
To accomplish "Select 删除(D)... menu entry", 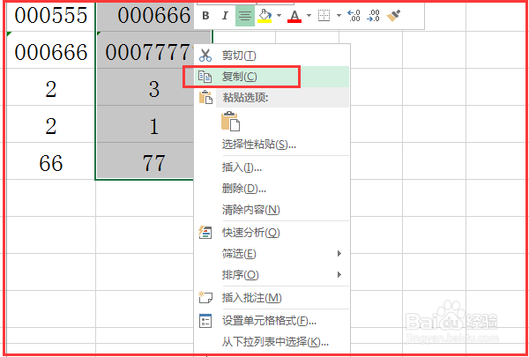I will 272,189.
